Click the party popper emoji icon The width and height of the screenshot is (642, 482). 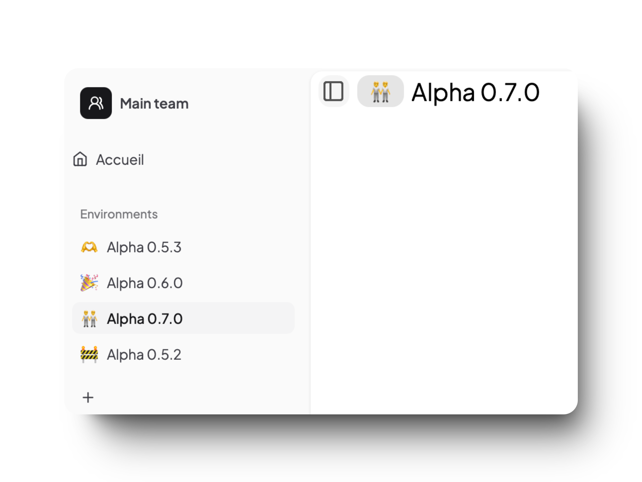pos(89,283)
